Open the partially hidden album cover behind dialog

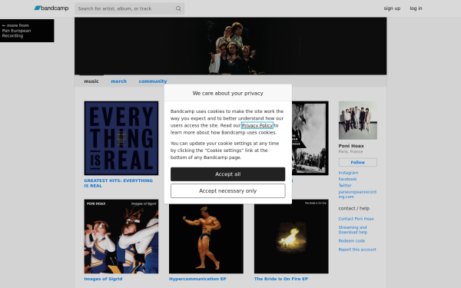[310, 138]
